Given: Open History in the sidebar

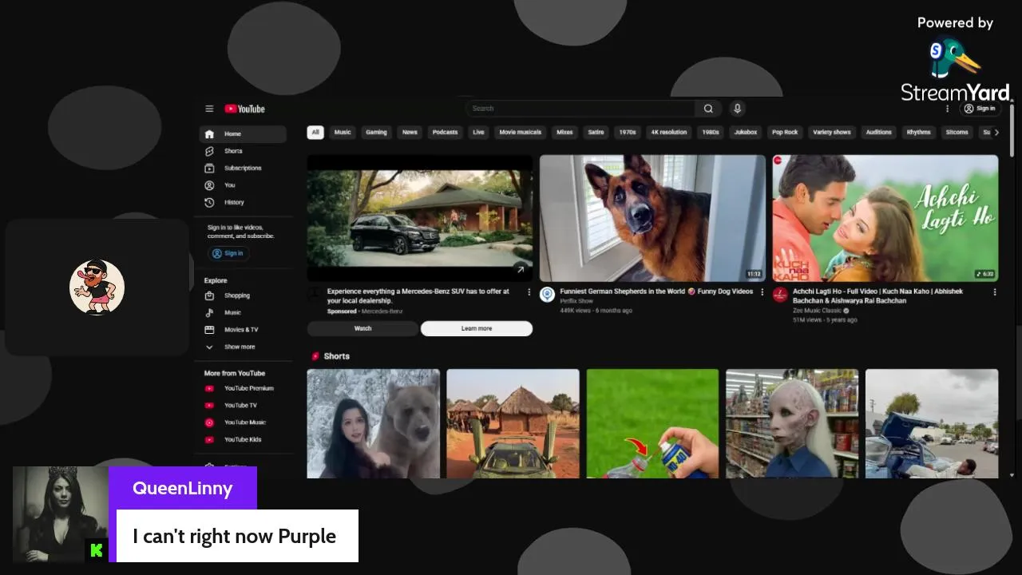Looking at the screenshot, I should coord(243,203).
